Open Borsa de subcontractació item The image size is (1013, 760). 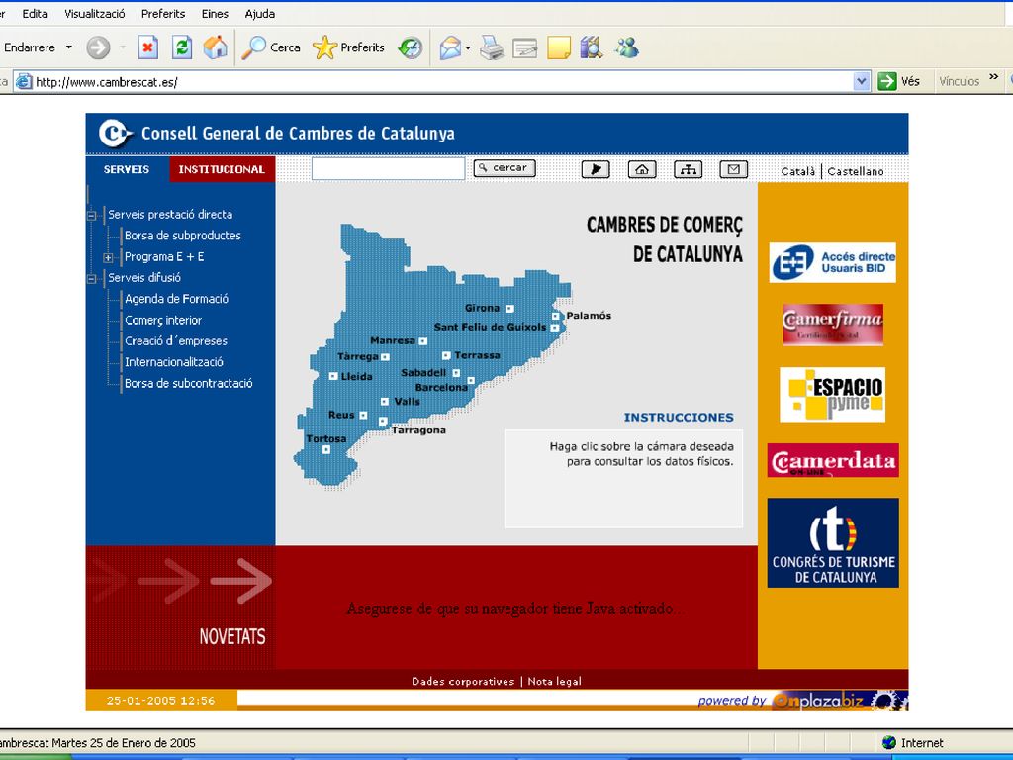pyautogui.click(x=189, y=383)
